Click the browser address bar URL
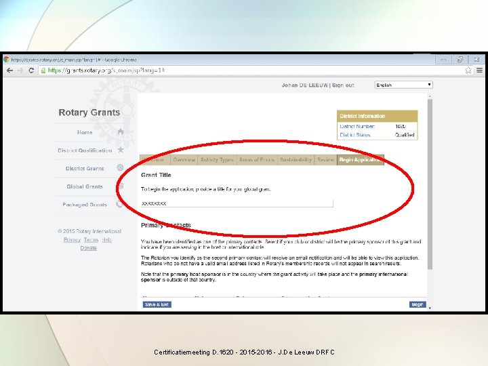 pos(106,70)
